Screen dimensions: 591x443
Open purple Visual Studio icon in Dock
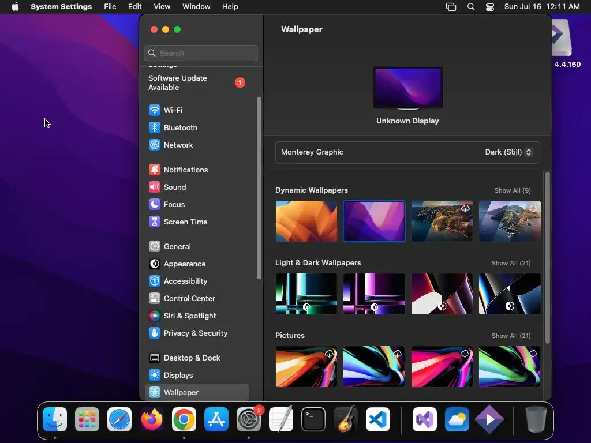tap(425, 419)
